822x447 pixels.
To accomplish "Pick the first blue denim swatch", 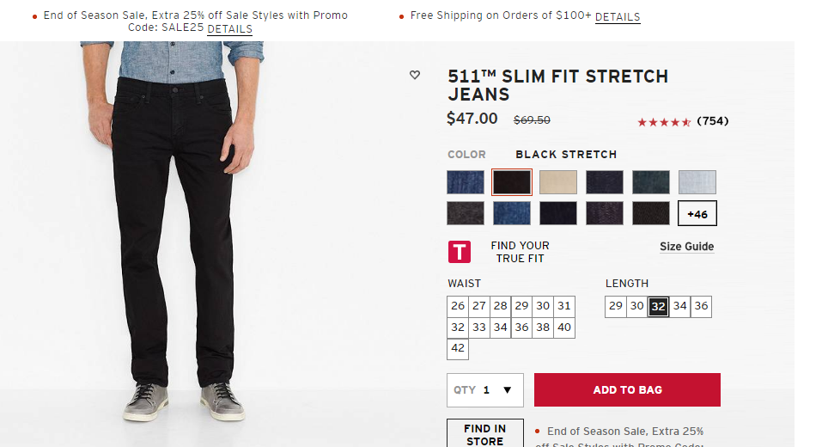I will pyautogui.click(x=466, y=182).
